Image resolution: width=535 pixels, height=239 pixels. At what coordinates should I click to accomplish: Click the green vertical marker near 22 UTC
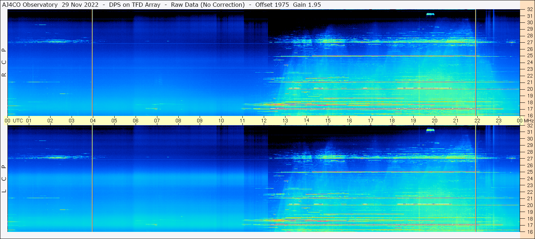click(476, 121)
